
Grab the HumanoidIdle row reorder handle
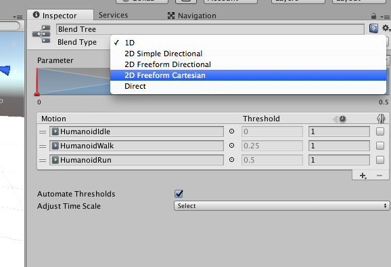(43, 132)
